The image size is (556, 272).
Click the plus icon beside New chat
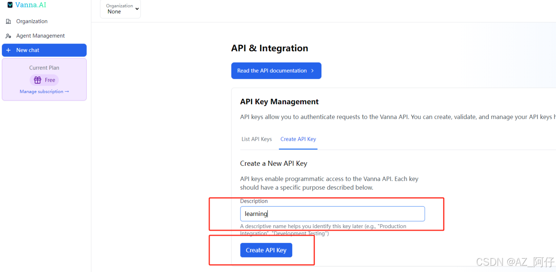pyautogui.click(x=8, y=50)
